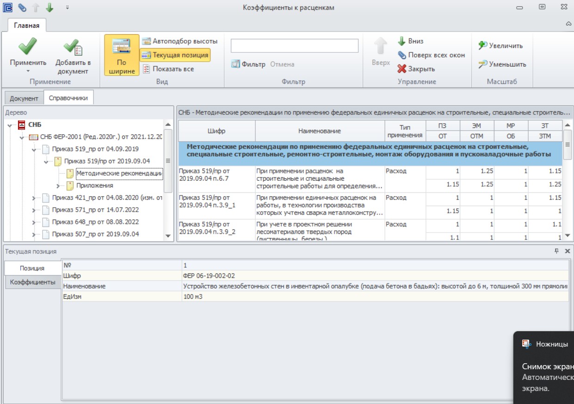Switch to the Документ tab
The height and width of the screenshot is (404, 574).
click(x=24, y=98)
